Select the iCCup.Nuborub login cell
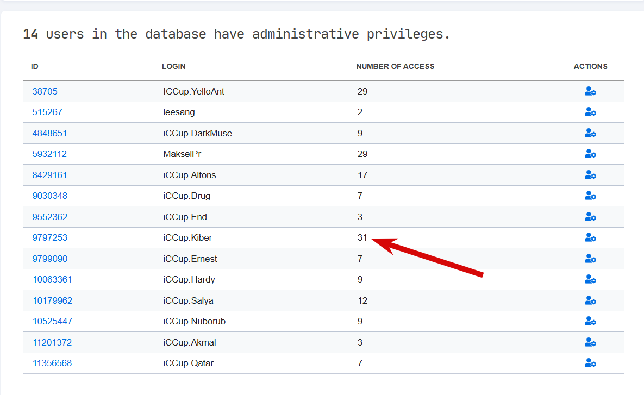644x395 pixels. [194, 321]
